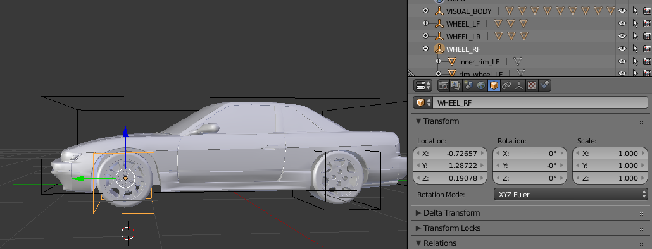Toggle selectability of VISUAL_BODY

(x=635, y=11)
